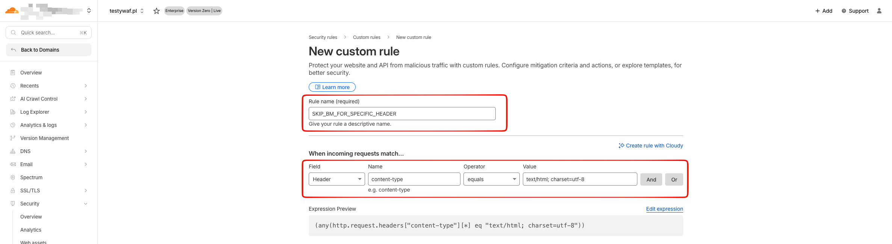
Task: Go to Security rules breadcrumb
Action: 323,37
